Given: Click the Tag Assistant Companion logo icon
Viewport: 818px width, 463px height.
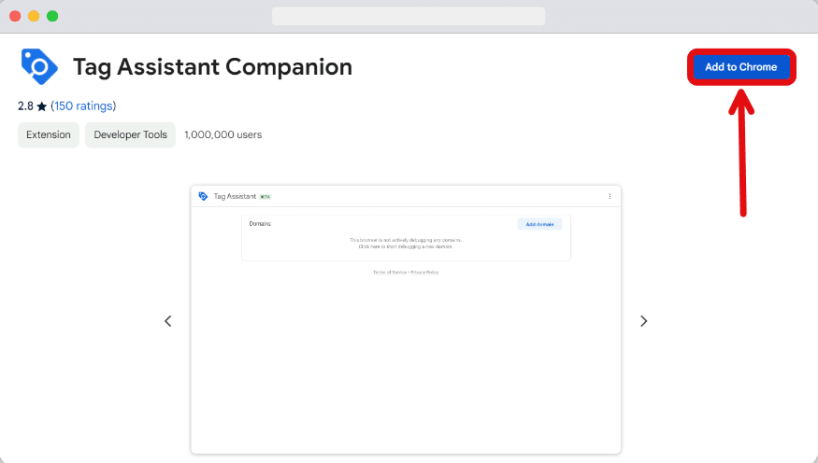Looking at the screenshot, I should (x=39, y=66).
